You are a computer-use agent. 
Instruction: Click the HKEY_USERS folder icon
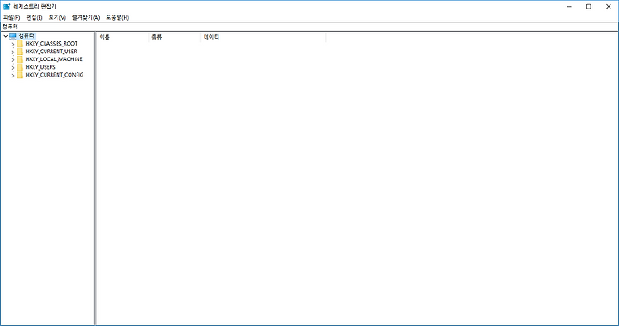click(x=20, y=67)
